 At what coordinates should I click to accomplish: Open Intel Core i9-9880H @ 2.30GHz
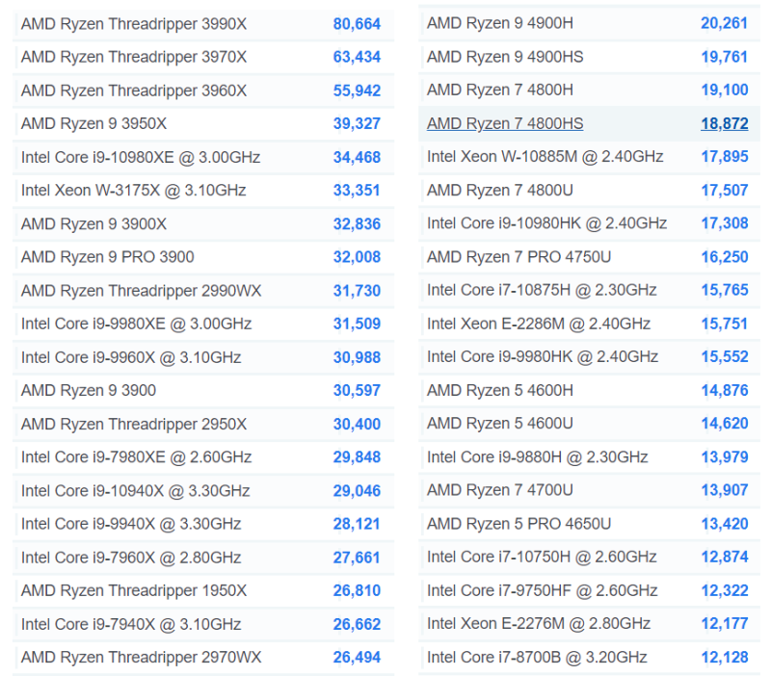click(538, 457)
